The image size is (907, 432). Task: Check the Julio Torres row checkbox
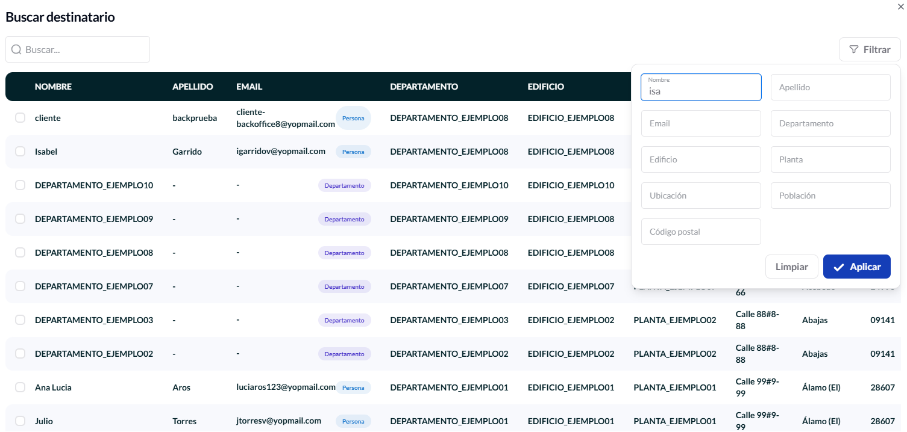point(20,421)
